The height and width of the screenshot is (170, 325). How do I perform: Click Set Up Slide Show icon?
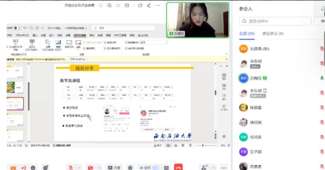pos(48,42)
